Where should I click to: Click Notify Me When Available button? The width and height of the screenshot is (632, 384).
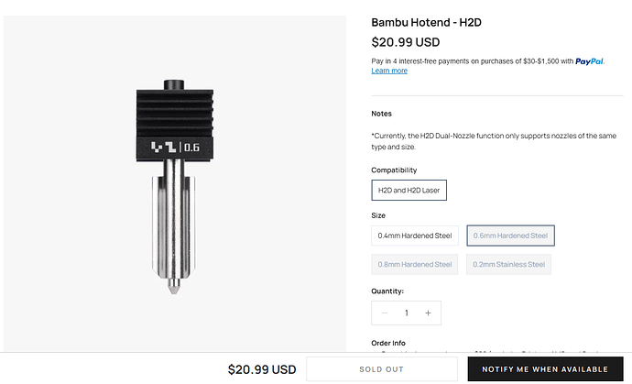pos(545,369)
